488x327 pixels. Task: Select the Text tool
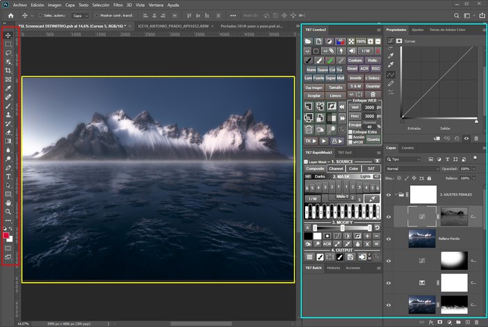tap(8, 176)
